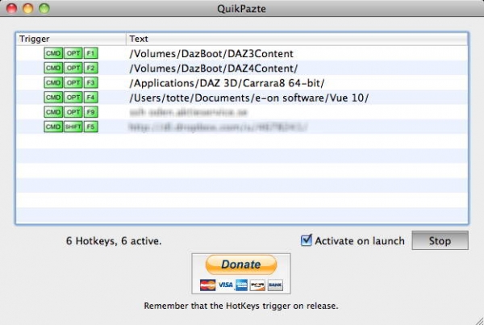
Task: Click the F5 key badge
Action: click(90, 127)
